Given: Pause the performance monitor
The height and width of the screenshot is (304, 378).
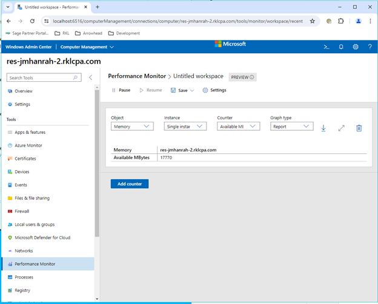Looking at the screenshot, I should coord(121,90).
